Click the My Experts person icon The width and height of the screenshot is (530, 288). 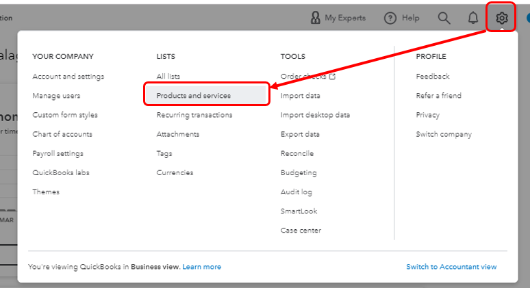315,18
